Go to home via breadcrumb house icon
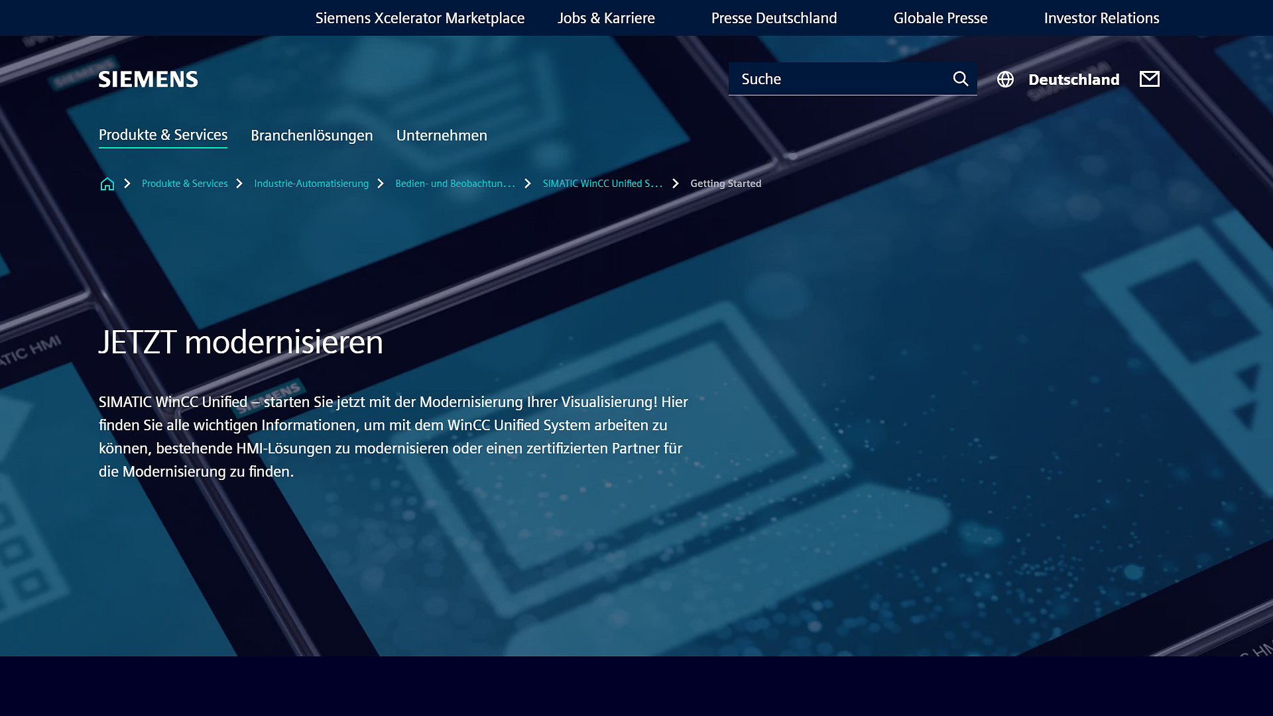The width and height of the screenshot is (1273, 716). (107, 184)
